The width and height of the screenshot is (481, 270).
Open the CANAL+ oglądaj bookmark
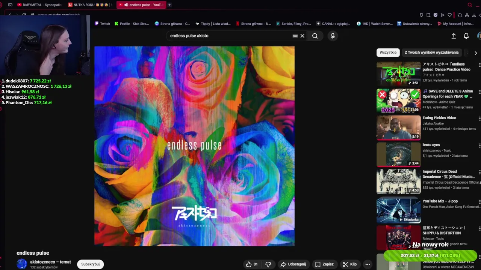pos(333,24)
